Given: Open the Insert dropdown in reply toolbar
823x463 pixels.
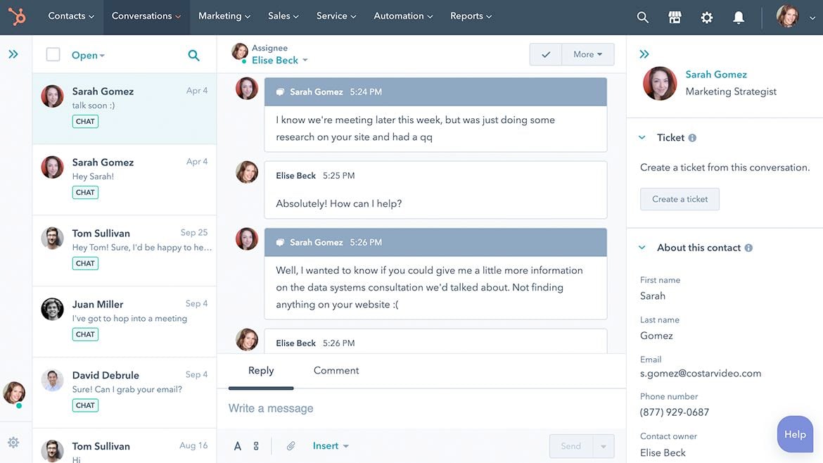Looking at the screenshot, I should coord(327,445).
